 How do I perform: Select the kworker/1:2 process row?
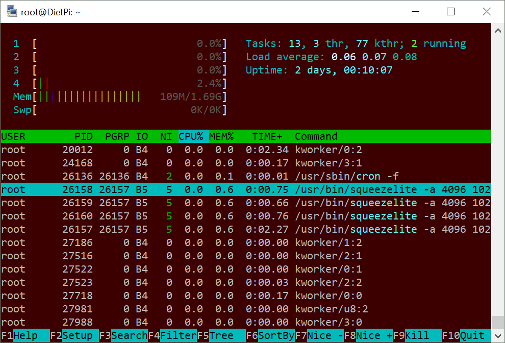pos(246,242)
